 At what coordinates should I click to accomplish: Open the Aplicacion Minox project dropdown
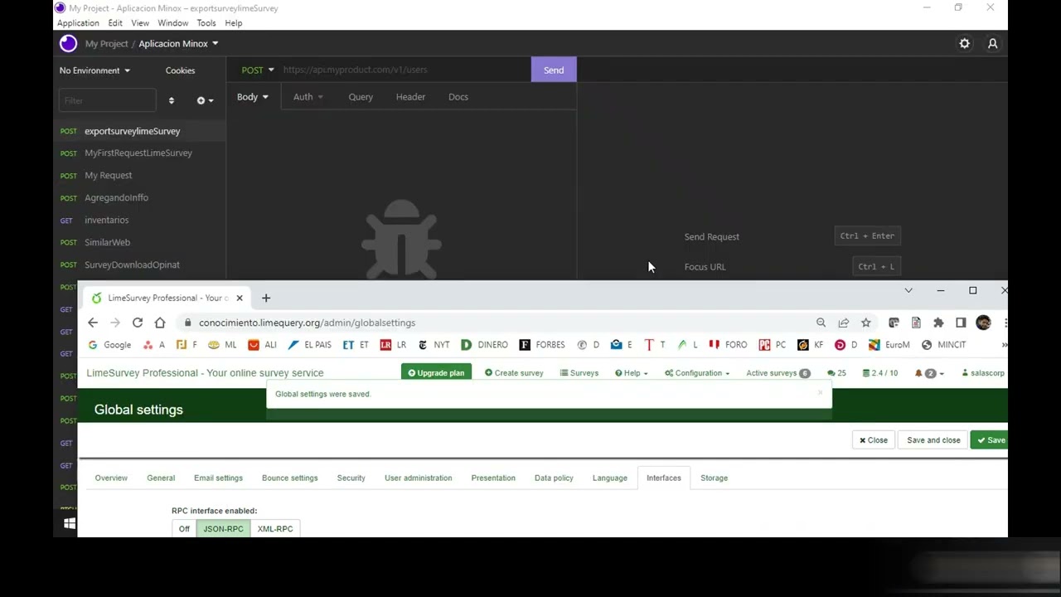coord(178,43)
